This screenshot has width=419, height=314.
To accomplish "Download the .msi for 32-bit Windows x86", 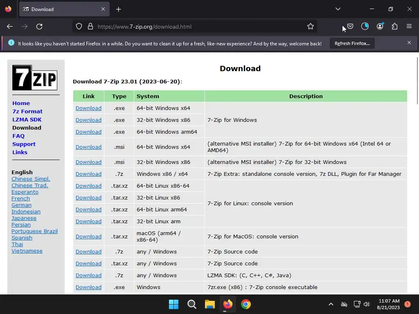I will (88, 162).
